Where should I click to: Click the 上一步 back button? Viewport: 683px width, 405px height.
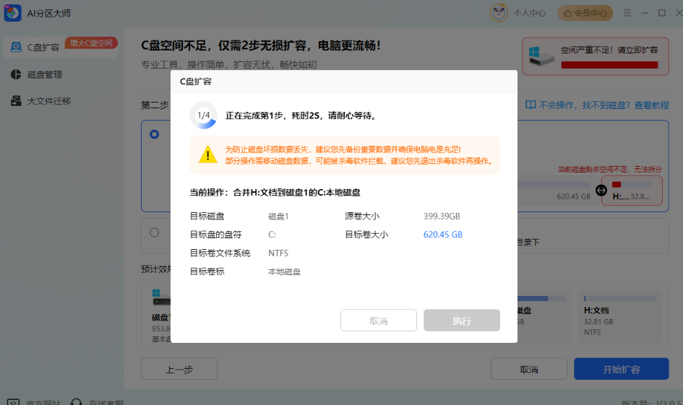[179, 370]
